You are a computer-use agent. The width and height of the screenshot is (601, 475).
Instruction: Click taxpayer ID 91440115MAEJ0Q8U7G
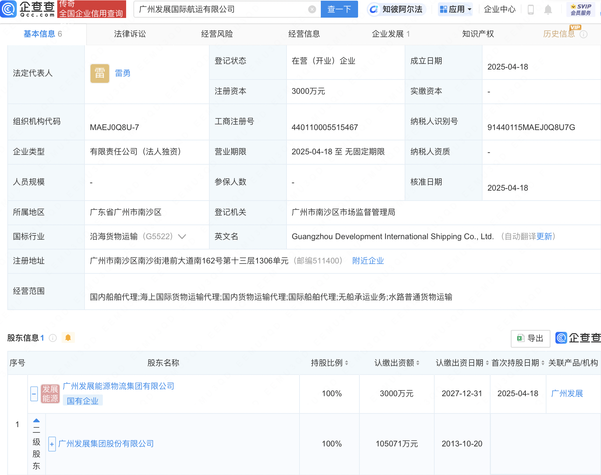[x=531, y=127]
